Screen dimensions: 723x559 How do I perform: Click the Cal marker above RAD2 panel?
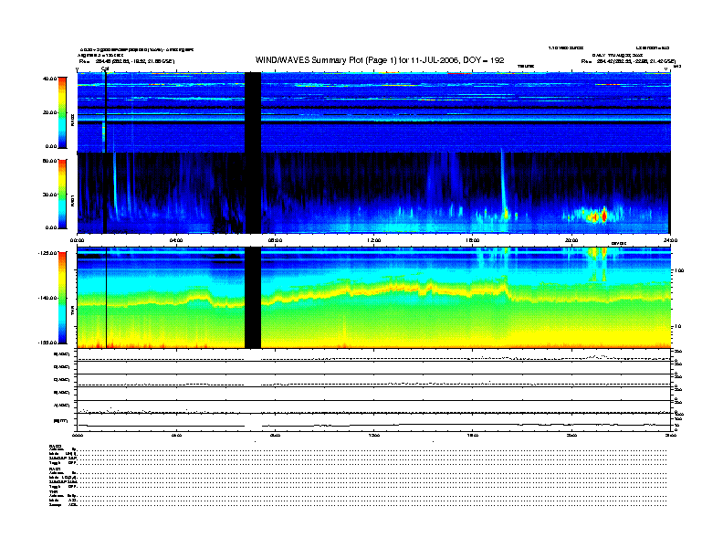105,69
